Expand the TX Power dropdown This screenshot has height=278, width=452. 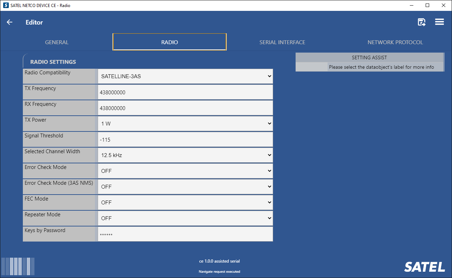186,123
